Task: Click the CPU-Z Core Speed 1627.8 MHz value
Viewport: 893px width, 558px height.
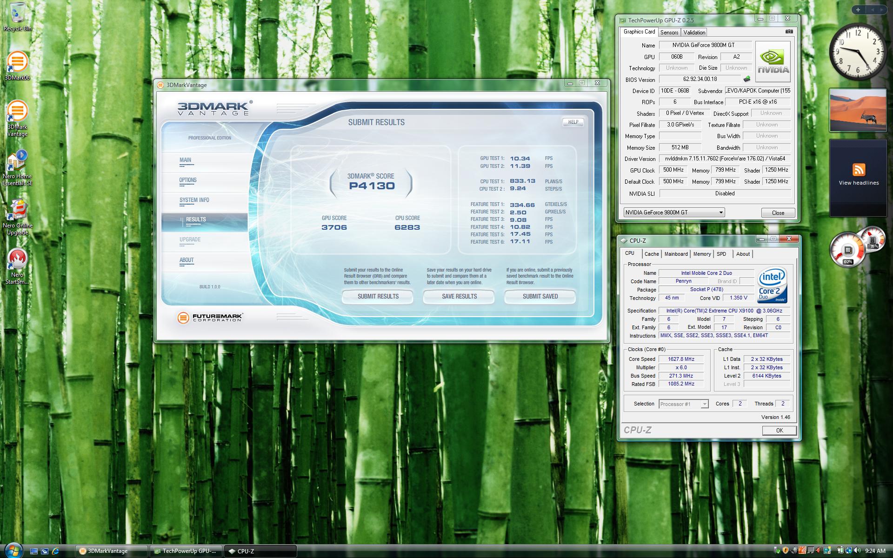Action: coord(681,359)
